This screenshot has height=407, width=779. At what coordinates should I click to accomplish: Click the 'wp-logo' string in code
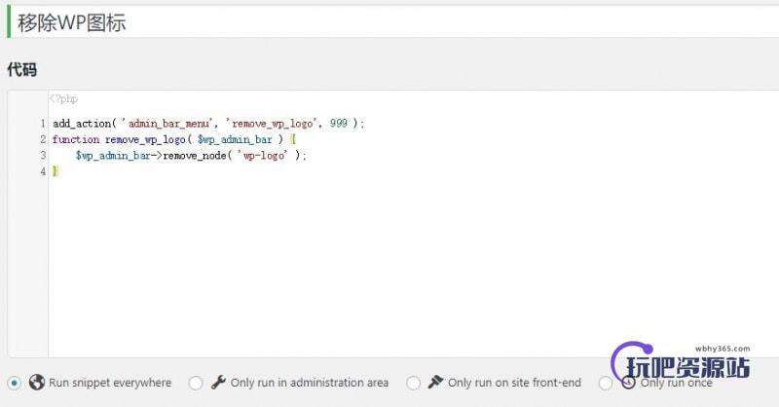[264, 156]
